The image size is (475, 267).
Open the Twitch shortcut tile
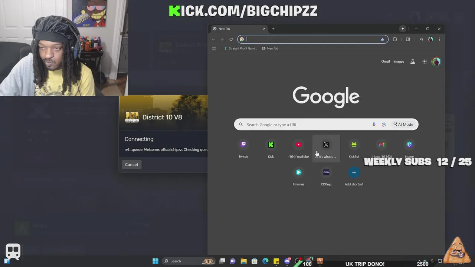click(243, 149)
